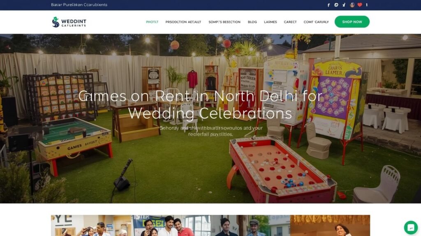Image resolution: width=421 pixels, height=236 pixels.
Task: Click the number 1 counter by heart
Action: (x=367, y=5)
